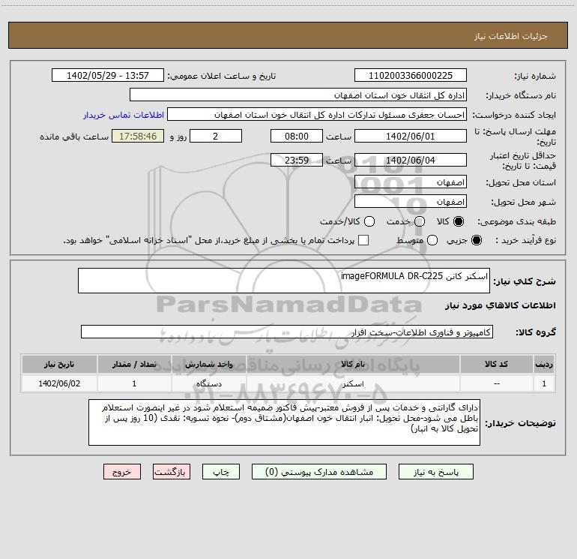Click the delivery province field اصفهان

pos(411,182)
